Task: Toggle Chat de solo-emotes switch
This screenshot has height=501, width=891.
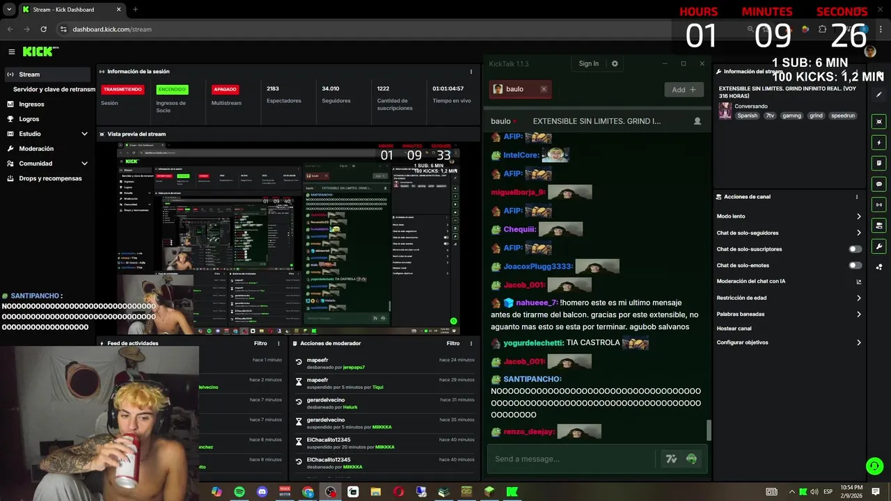Action: coord(855,265)
